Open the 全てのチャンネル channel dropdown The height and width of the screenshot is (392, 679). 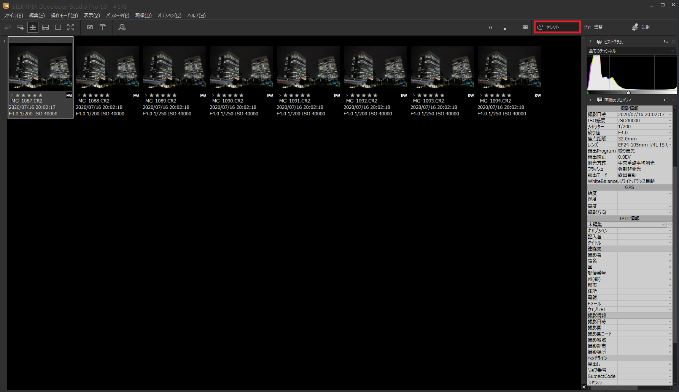(x=632, y=51)
